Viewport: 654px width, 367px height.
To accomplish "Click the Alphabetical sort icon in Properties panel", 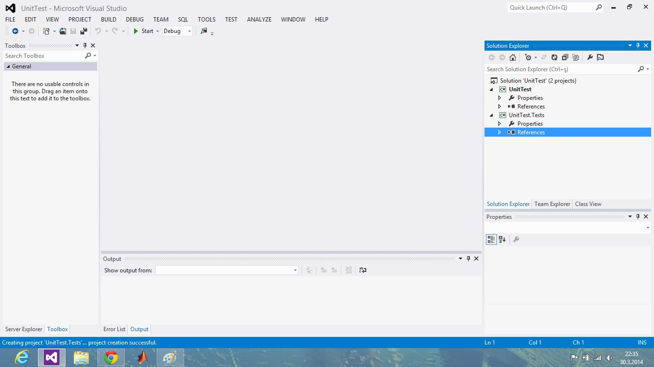I will click(x=502, y=239).
